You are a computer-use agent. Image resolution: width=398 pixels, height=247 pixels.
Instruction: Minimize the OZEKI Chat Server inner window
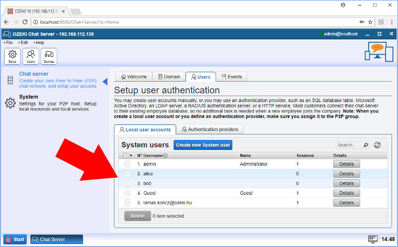coord(367,34)
